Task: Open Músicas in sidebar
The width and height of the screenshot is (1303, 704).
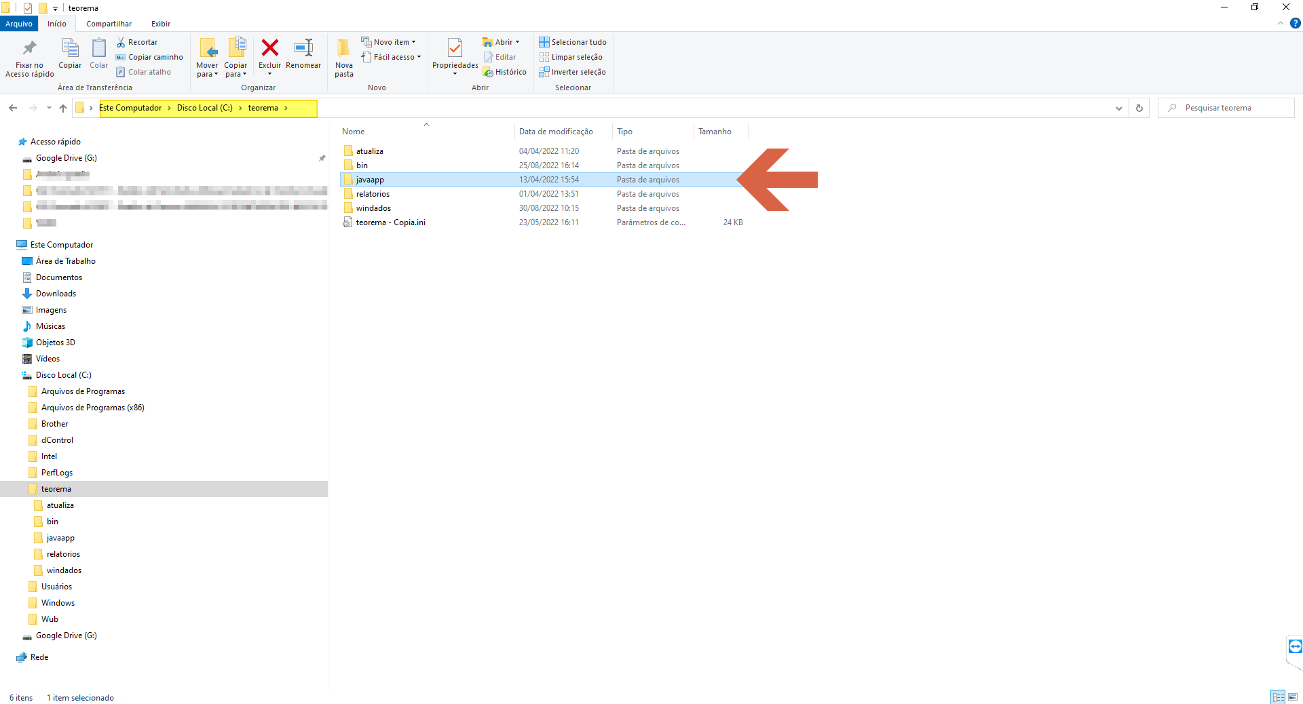Action: point(51,326)
